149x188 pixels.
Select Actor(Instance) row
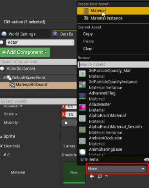[38, 69]
